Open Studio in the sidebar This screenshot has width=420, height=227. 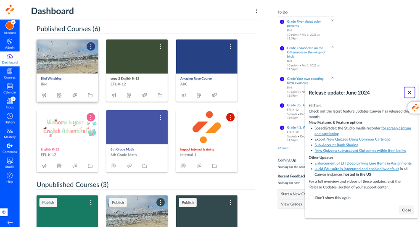pos(10,163)
